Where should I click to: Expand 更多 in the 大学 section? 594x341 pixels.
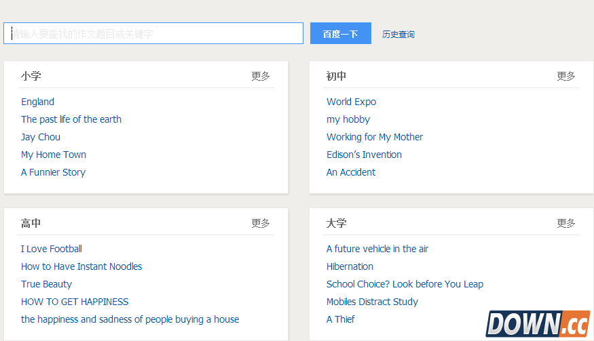(x=566, y=223)
